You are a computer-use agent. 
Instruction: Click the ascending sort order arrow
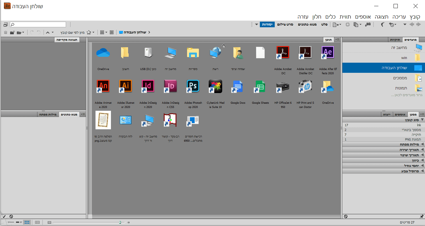(48, 32)
